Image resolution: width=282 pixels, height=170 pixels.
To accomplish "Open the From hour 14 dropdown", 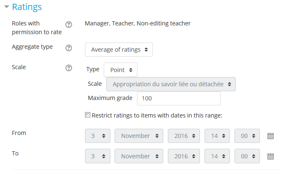I will (217, 136).
